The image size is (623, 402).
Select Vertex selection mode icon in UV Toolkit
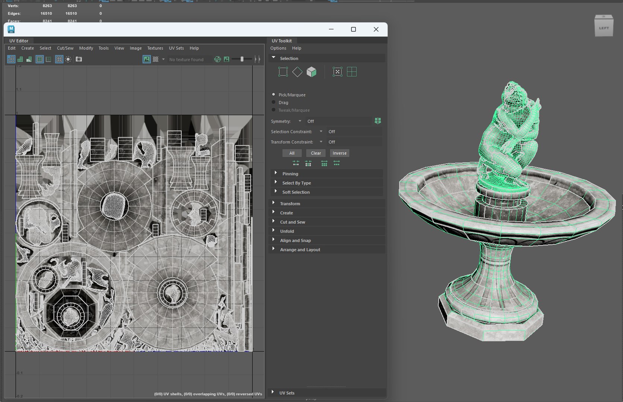coord(283,72)
